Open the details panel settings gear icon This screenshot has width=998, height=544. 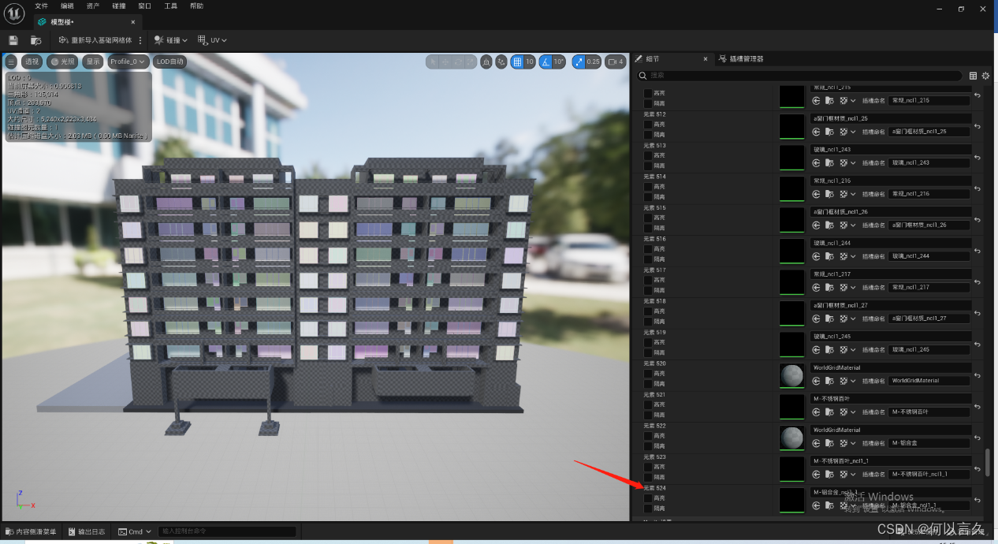pos(985,76)
